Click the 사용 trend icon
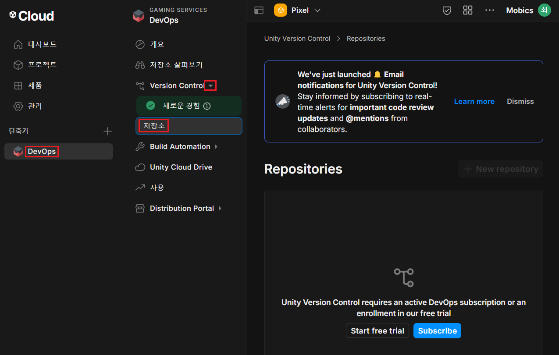 tap(140, 188)
